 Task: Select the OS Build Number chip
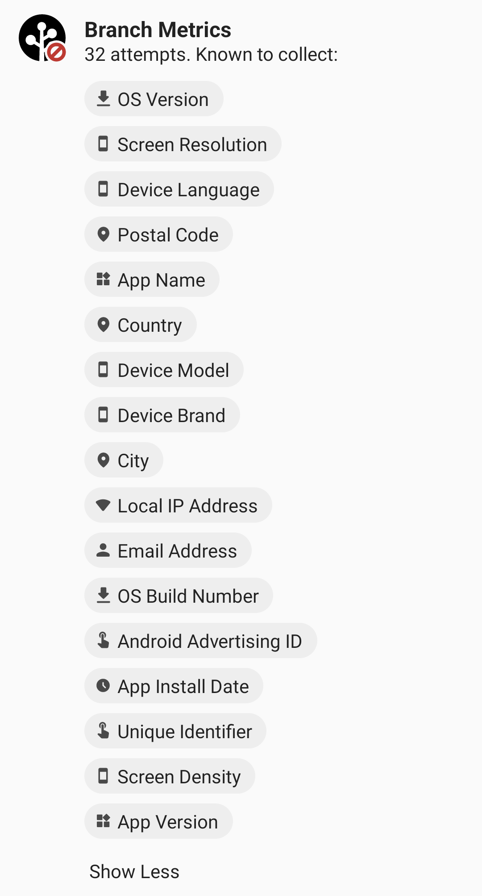(179, 596)
